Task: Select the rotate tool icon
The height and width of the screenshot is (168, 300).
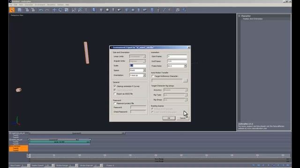Action: 60,10
